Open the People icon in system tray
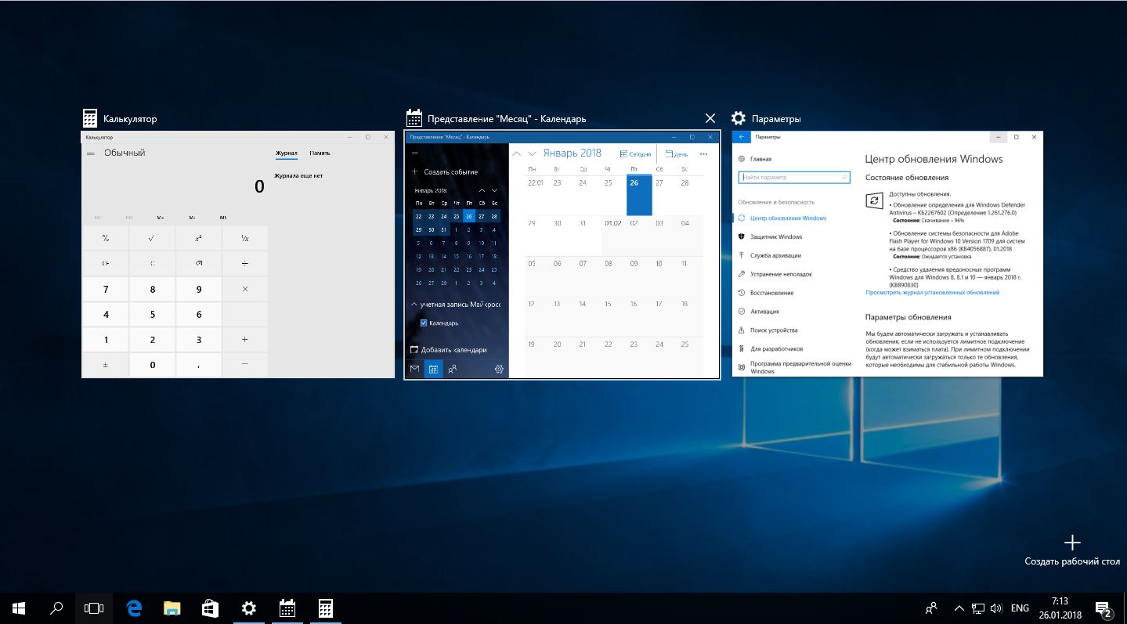Image resolution: width=1127 pixels, height=624 pixels. pos(931,608)
